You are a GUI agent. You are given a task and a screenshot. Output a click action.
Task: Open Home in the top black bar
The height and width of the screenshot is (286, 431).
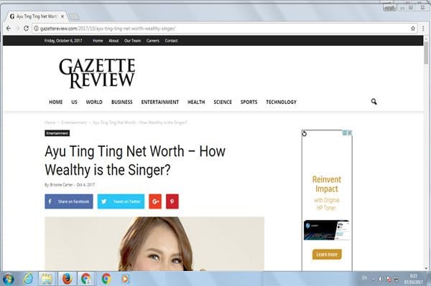(98, 41)
